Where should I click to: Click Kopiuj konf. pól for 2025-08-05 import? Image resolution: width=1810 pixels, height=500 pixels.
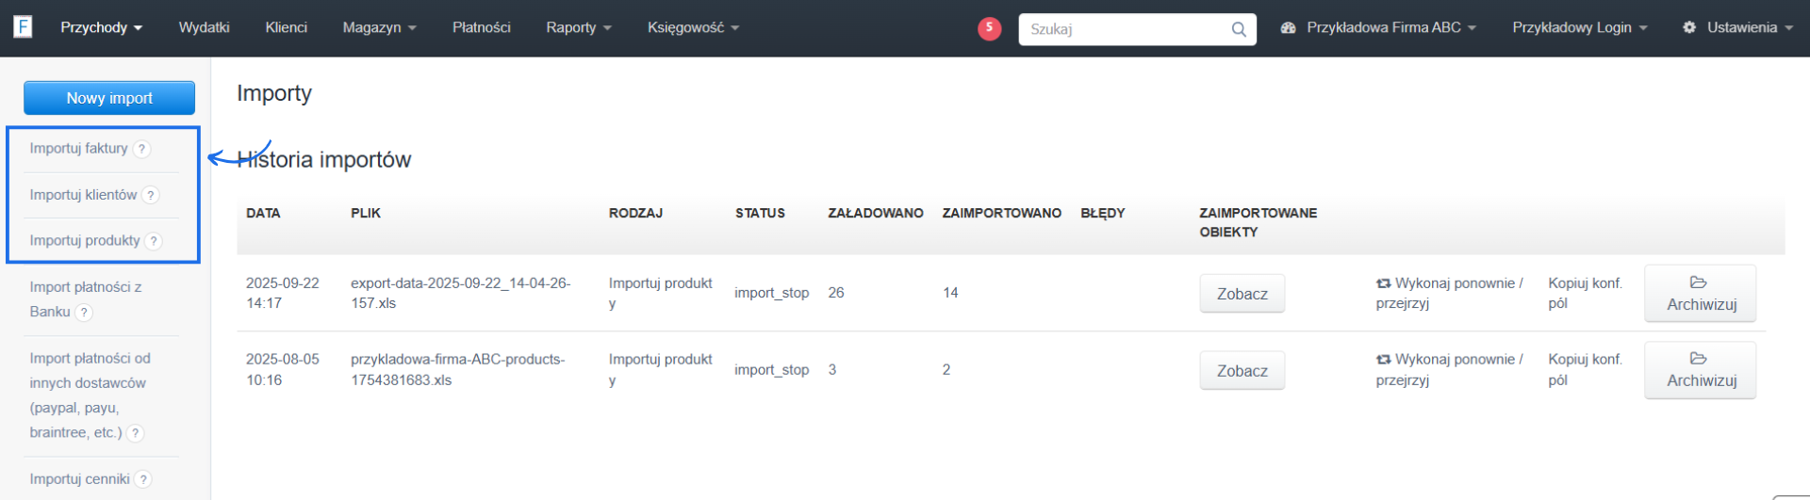[x=1585, y=370]
